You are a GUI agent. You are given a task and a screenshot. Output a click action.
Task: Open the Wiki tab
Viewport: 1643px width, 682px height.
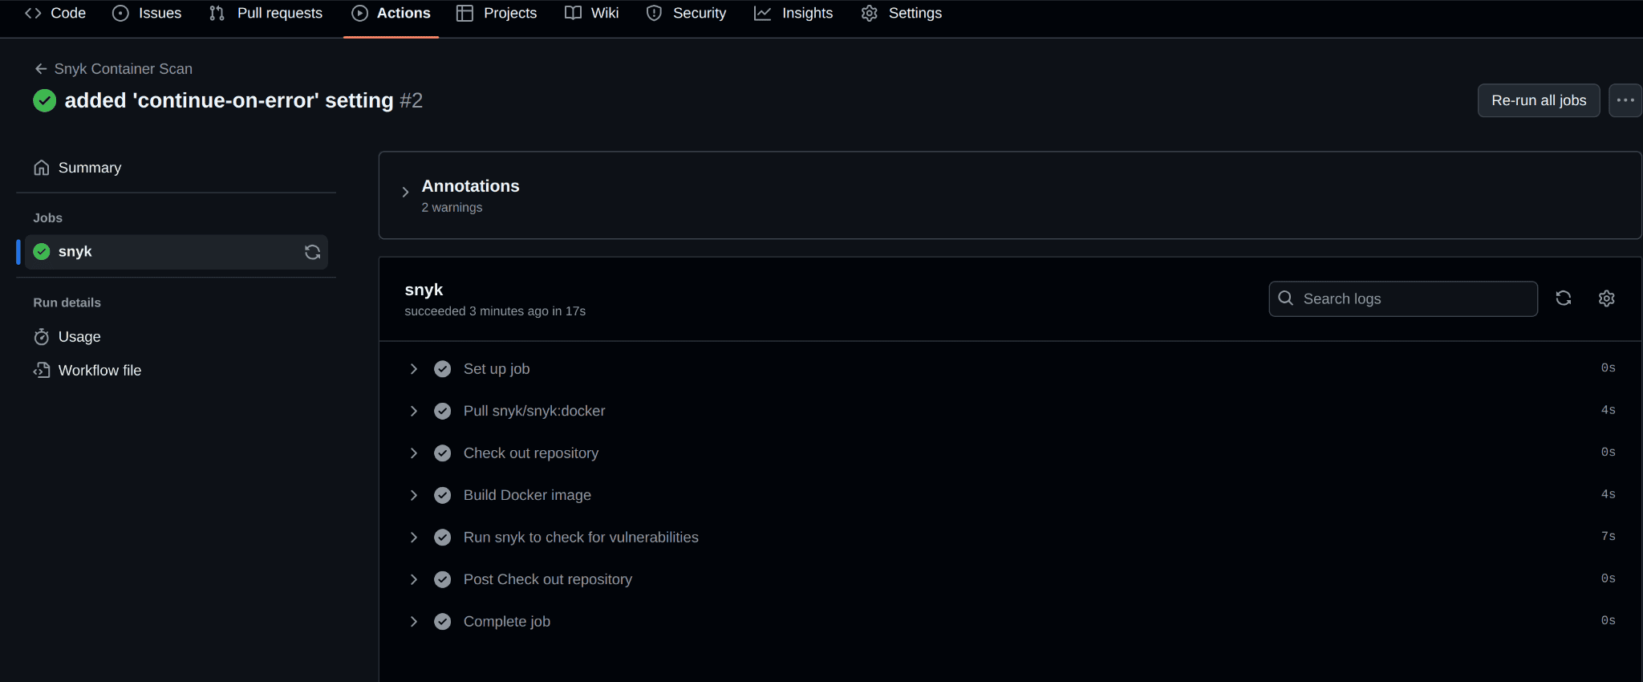point(592,13)
